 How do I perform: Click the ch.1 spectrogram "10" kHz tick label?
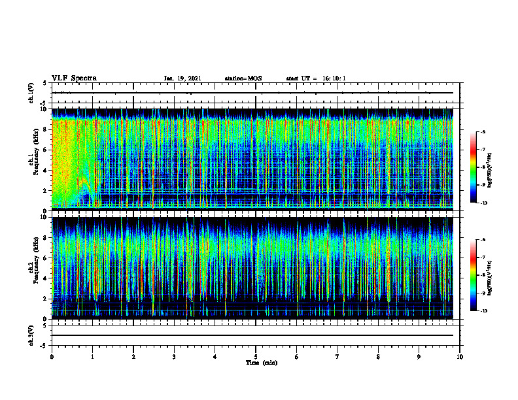point(44,109)
